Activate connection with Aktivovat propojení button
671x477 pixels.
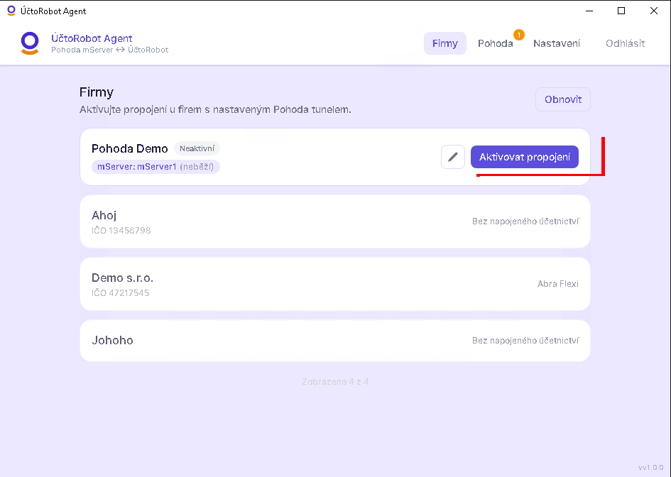[525, 157]
